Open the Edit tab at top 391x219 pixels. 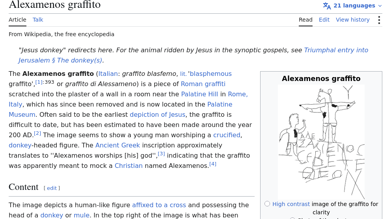point(324,20)
